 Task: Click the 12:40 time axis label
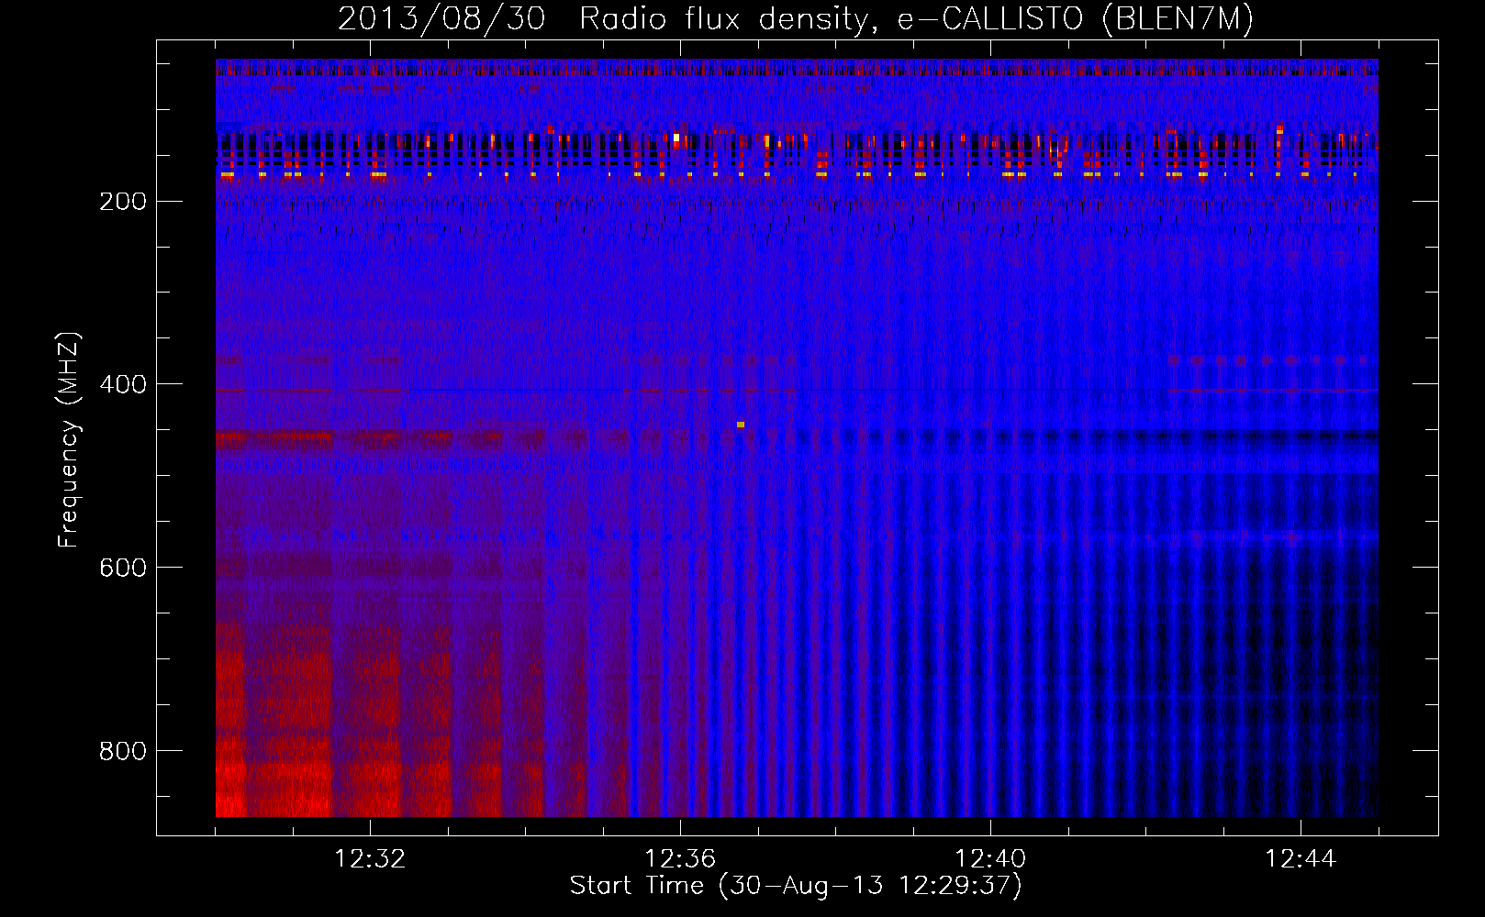[x=990, y=859]
